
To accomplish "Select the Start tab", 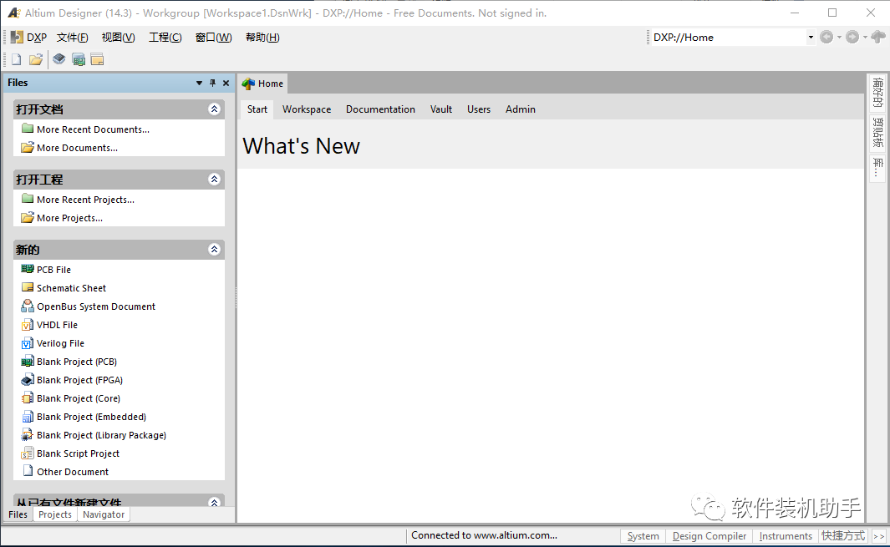I will coord(257,109).
